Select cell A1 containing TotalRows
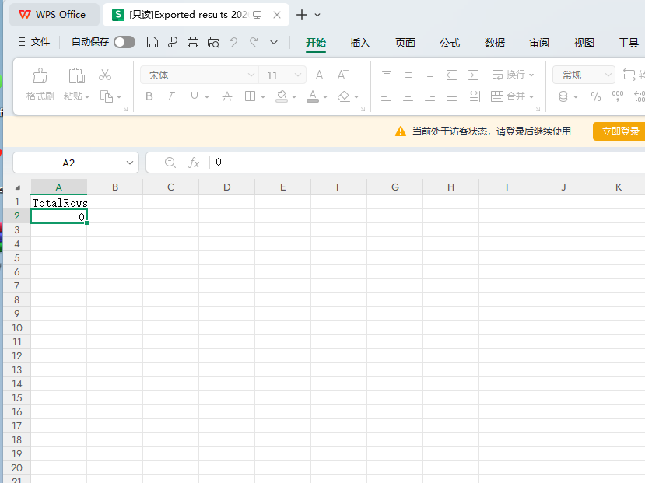The width and height of the screenshot is (645, 483). click(59, 202)
